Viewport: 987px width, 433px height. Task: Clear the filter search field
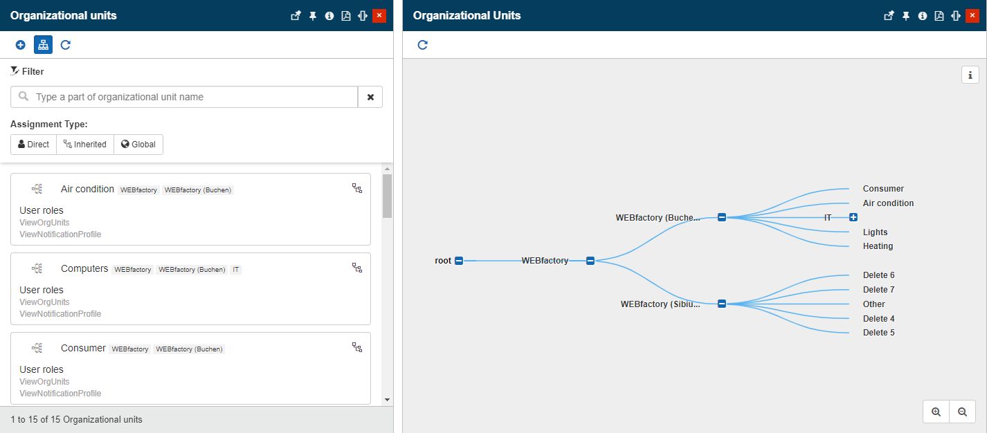pyautogui.click(x=370, y=98)
